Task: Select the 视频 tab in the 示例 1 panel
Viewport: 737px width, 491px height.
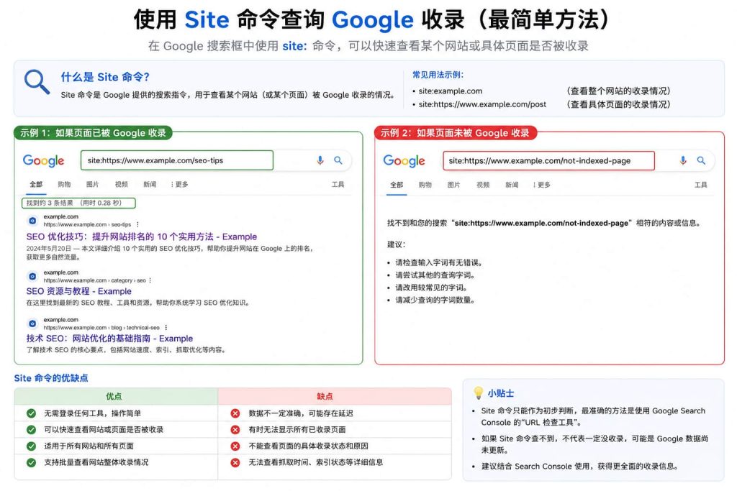Action: pyautogui.click(x=121, y=185)
